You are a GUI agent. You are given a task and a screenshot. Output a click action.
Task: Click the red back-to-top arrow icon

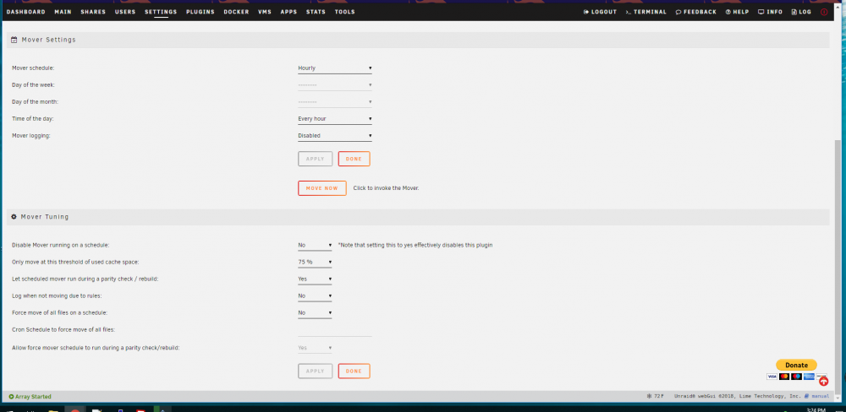(x=823, y=381)
